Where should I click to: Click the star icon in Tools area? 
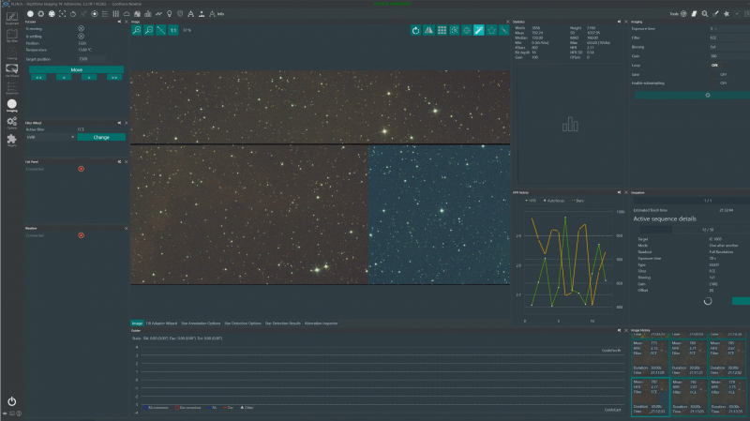pos(726,14)
